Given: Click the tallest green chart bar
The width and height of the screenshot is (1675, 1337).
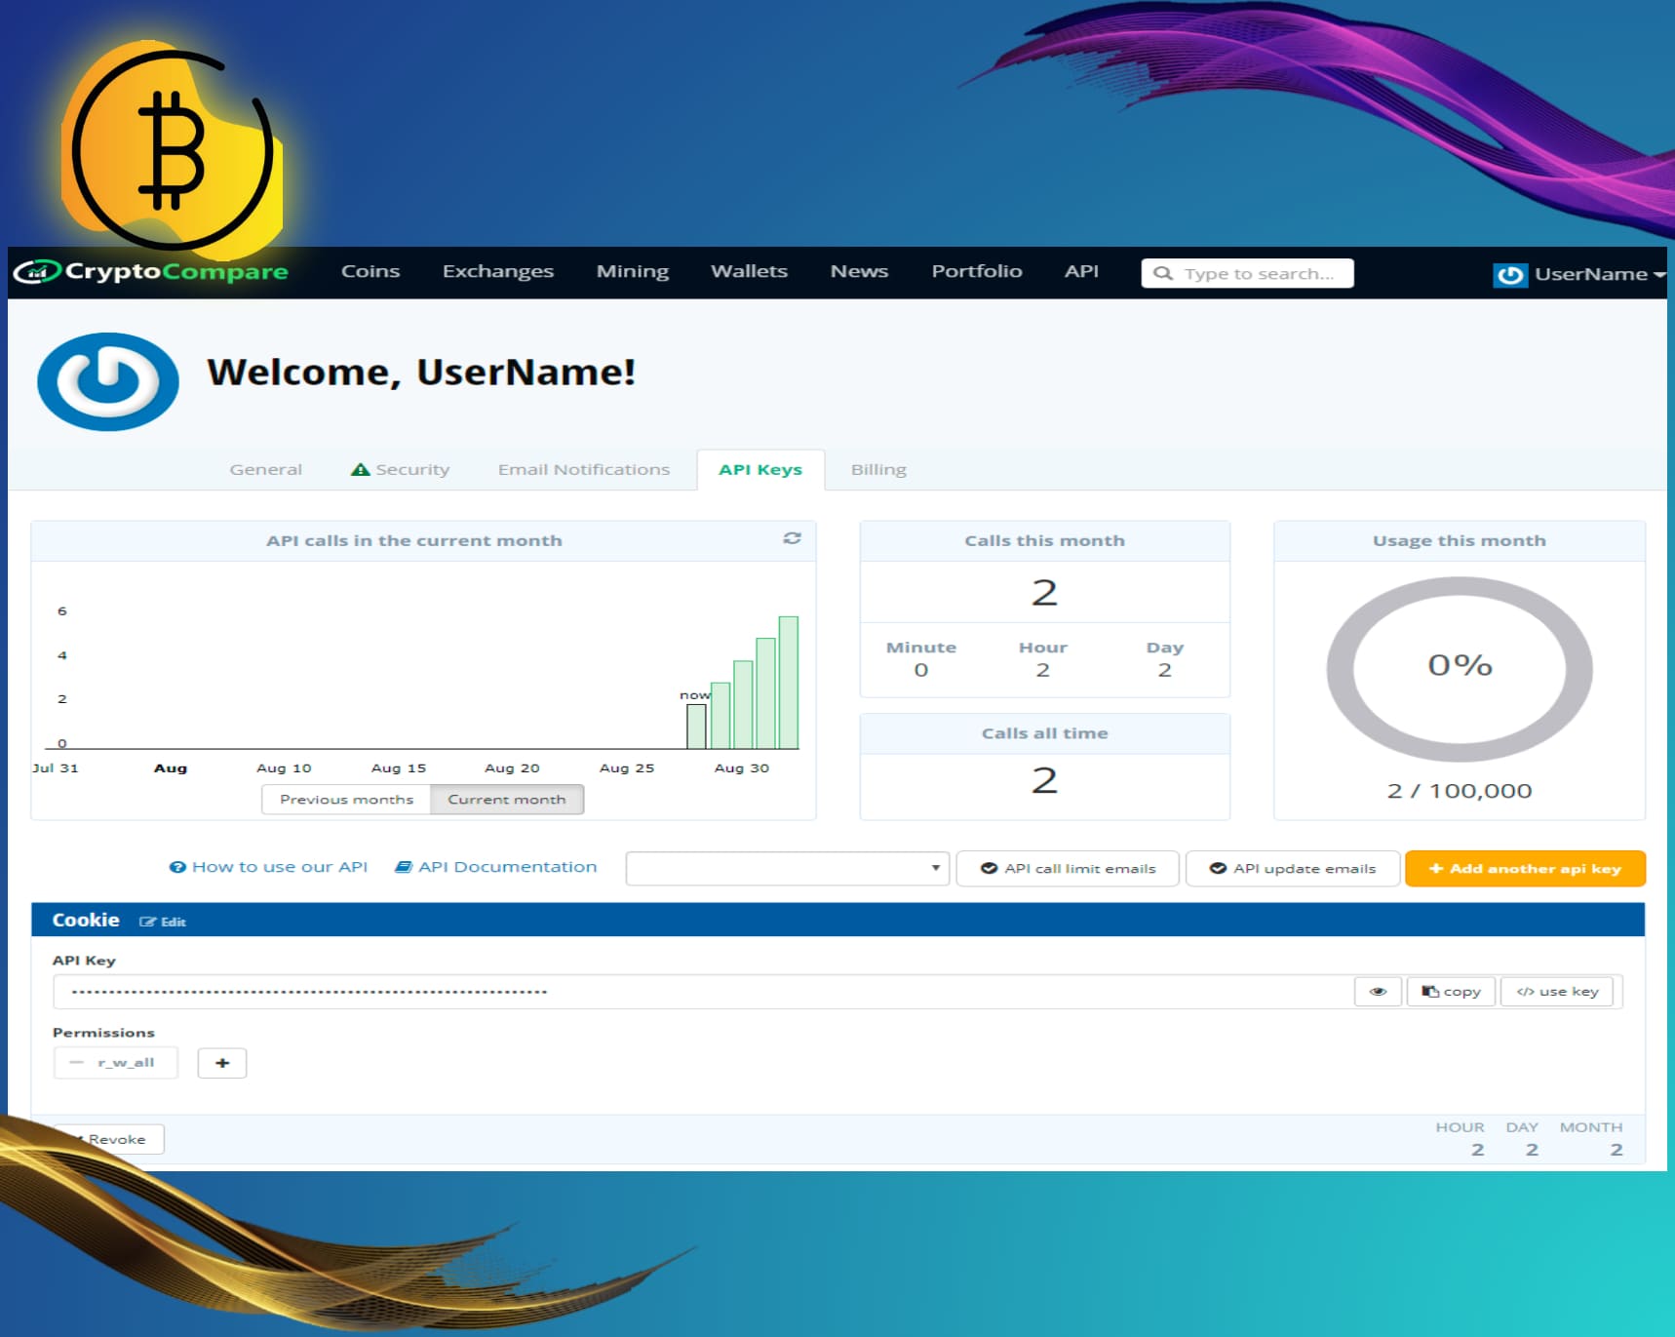Looking at the screenshot, I should (x=788, y=682).
